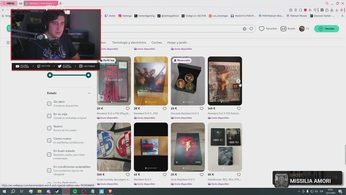Viewport: 346px width, 195px height.
Task: Open the Moneda Resident Evil 2 coins thumbnail
Action: (188, 81)
